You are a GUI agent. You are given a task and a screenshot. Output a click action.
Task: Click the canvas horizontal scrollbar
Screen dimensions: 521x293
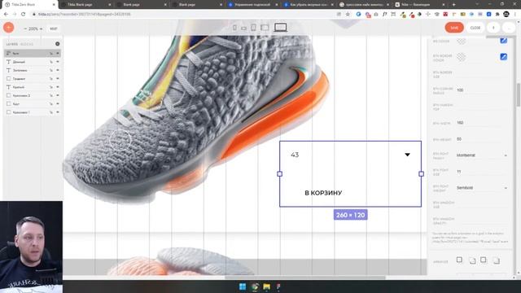[305, 277]
